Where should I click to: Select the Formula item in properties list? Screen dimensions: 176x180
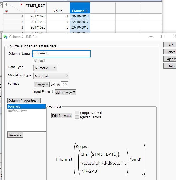tap(26, 106)
